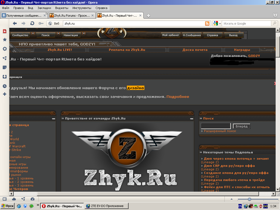The width and height of the screenshot is (280, 210).
Task: Open the closed tabs trash icon
Action: [275, 15]
